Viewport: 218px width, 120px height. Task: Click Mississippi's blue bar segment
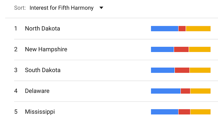pos(165,112)
